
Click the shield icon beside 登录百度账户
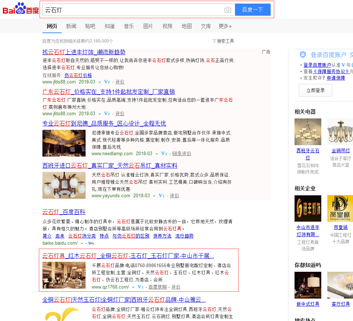(303, 55)
